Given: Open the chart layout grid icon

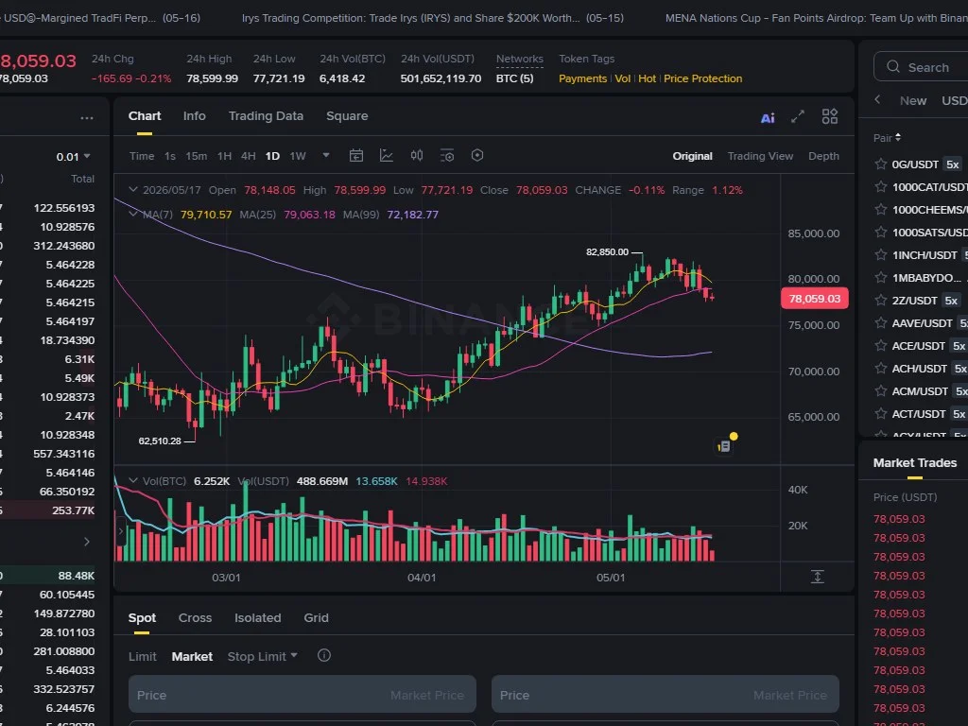Looking at the screenshot, I should 830,116.
